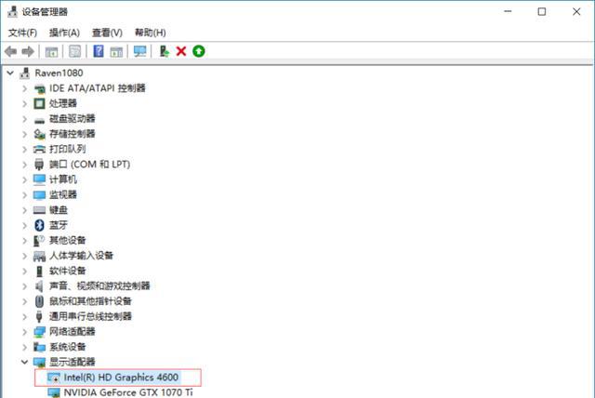This screenshot has width=595, height=398.
Task: Select Intel(R) HD Graphics 4600 device
Action: tap(121, 377)
